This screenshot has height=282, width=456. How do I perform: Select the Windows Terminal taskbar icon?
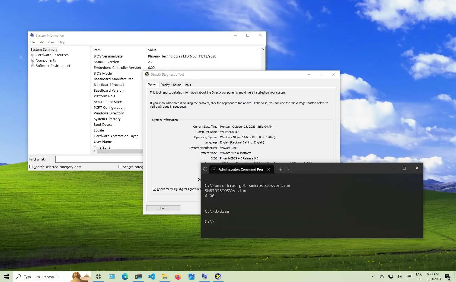coord(138,277)
